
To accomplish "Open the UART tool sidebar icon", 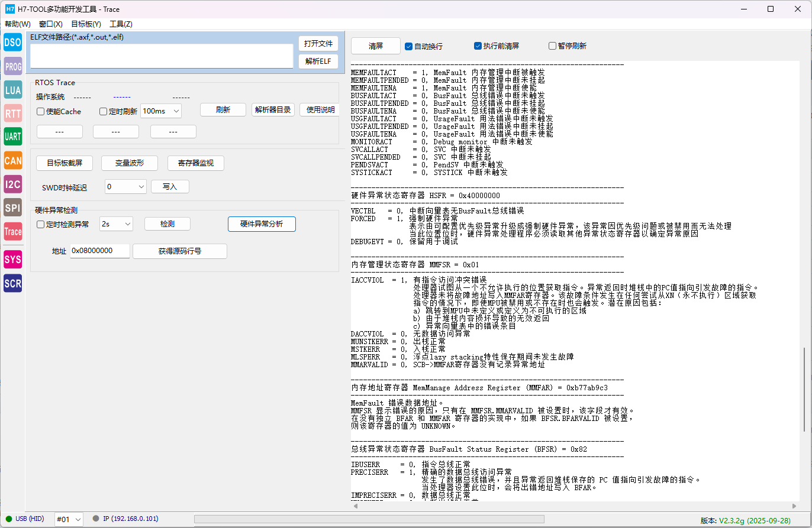I will (x=12, y=137).
